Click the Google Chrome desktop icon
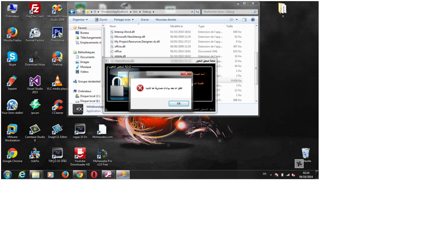 pos(12,154)
